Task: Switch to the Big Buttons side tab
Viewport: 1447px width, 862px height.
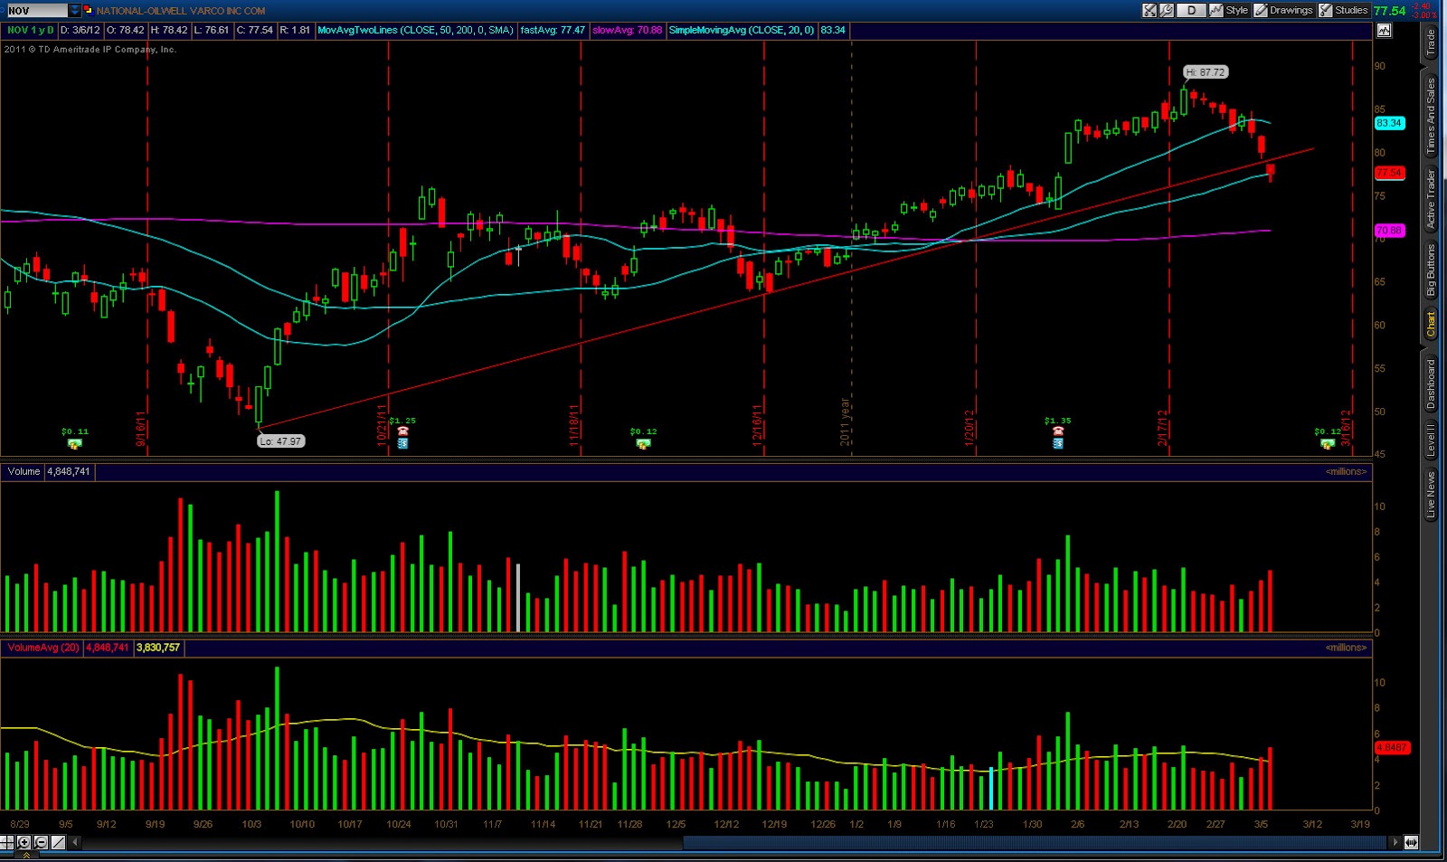Action: coord(1431,270)
